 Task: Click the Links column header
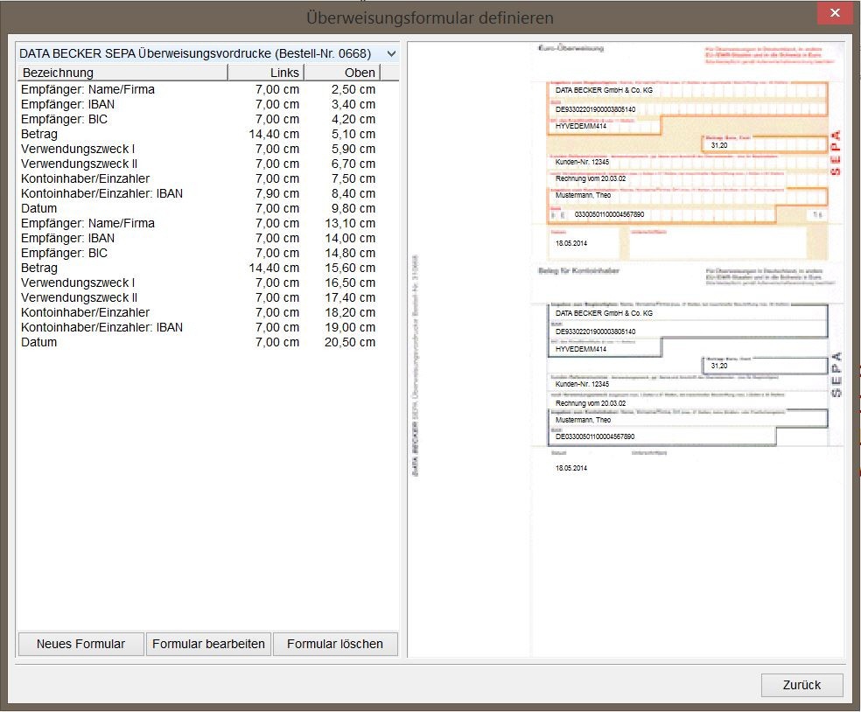pos(266,73)
